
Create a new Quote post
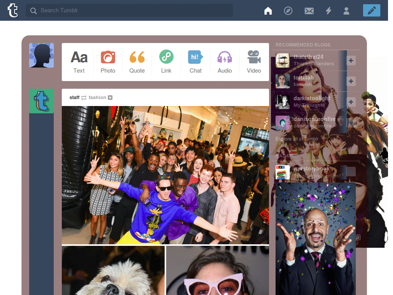[x=137, y=62]
